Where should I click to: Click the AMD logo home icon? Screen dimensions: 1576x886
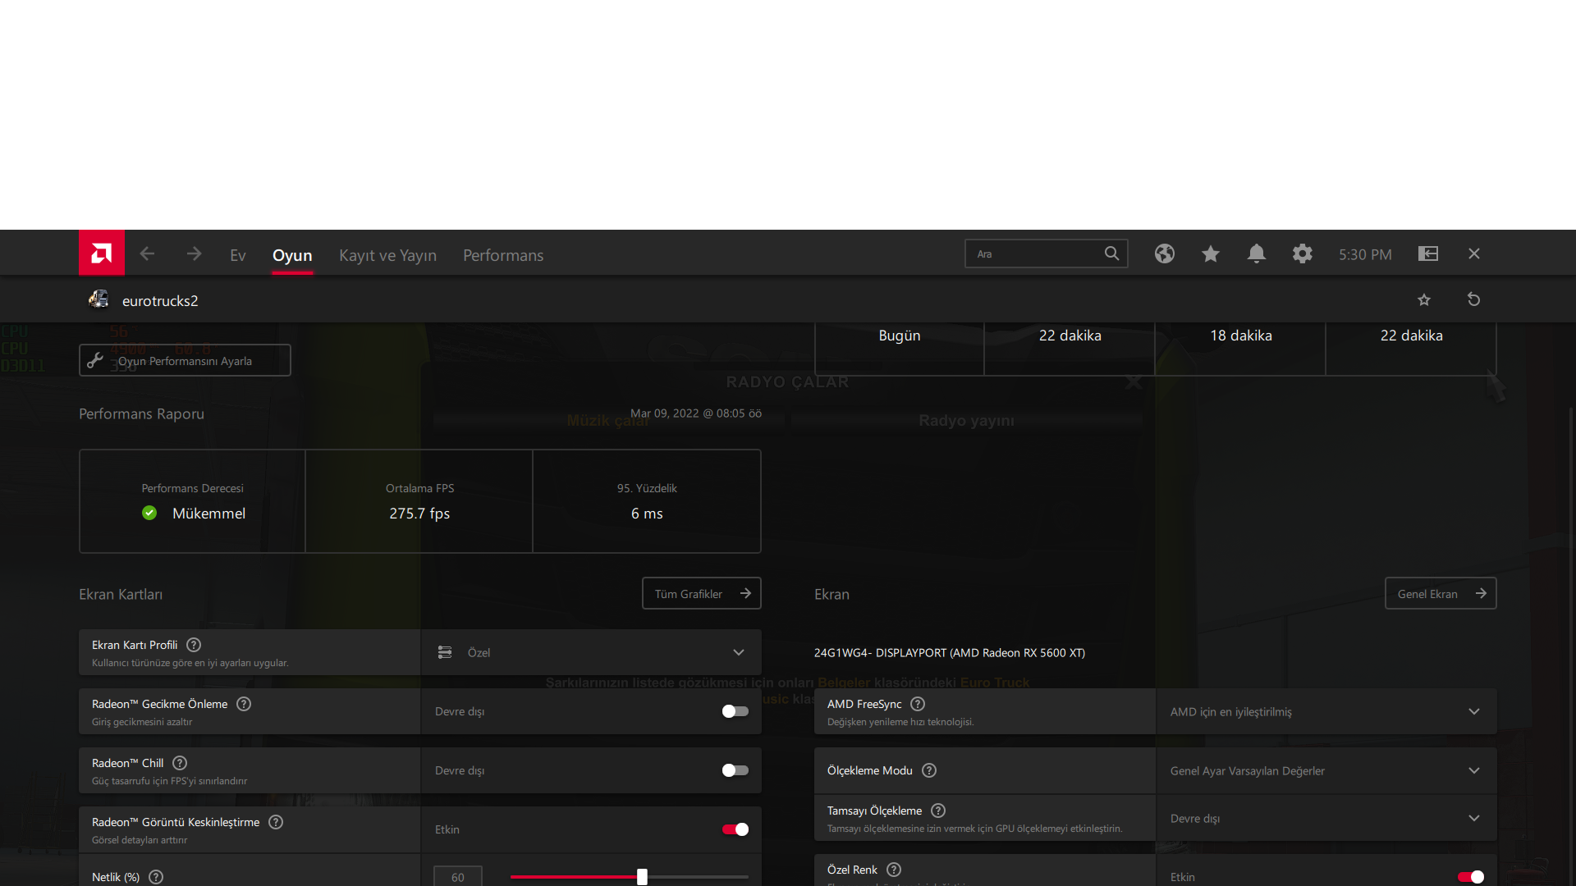(102, 253)
